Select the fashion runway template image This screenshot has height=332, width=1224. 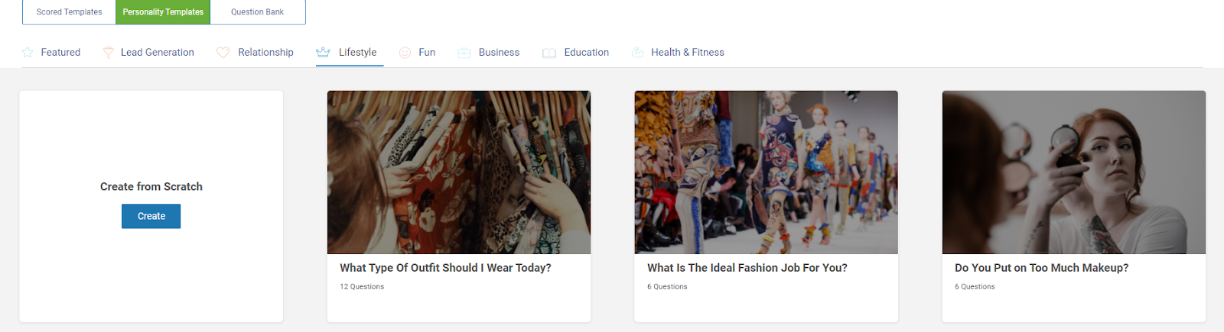[x=766, y=172]
